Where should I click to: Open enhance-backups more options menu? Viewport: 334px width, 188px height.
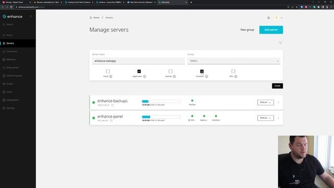tap(278, 102)
